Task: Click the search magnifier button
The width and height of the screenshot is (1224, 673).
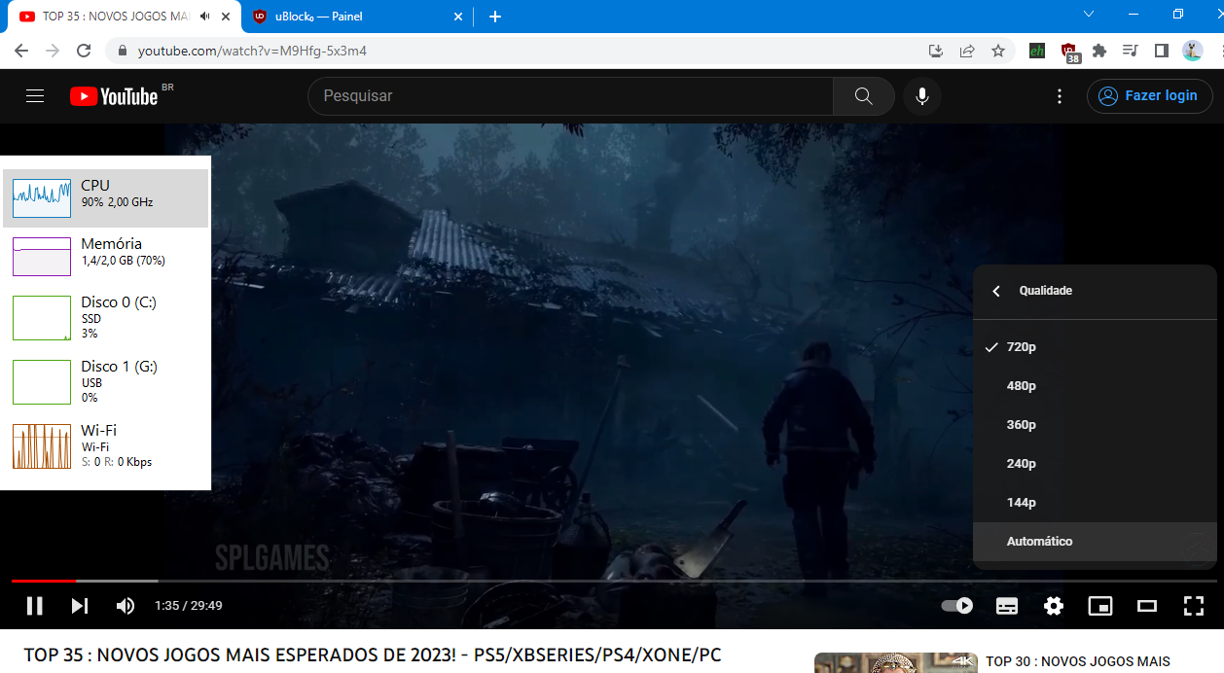Action: point(863,96)
